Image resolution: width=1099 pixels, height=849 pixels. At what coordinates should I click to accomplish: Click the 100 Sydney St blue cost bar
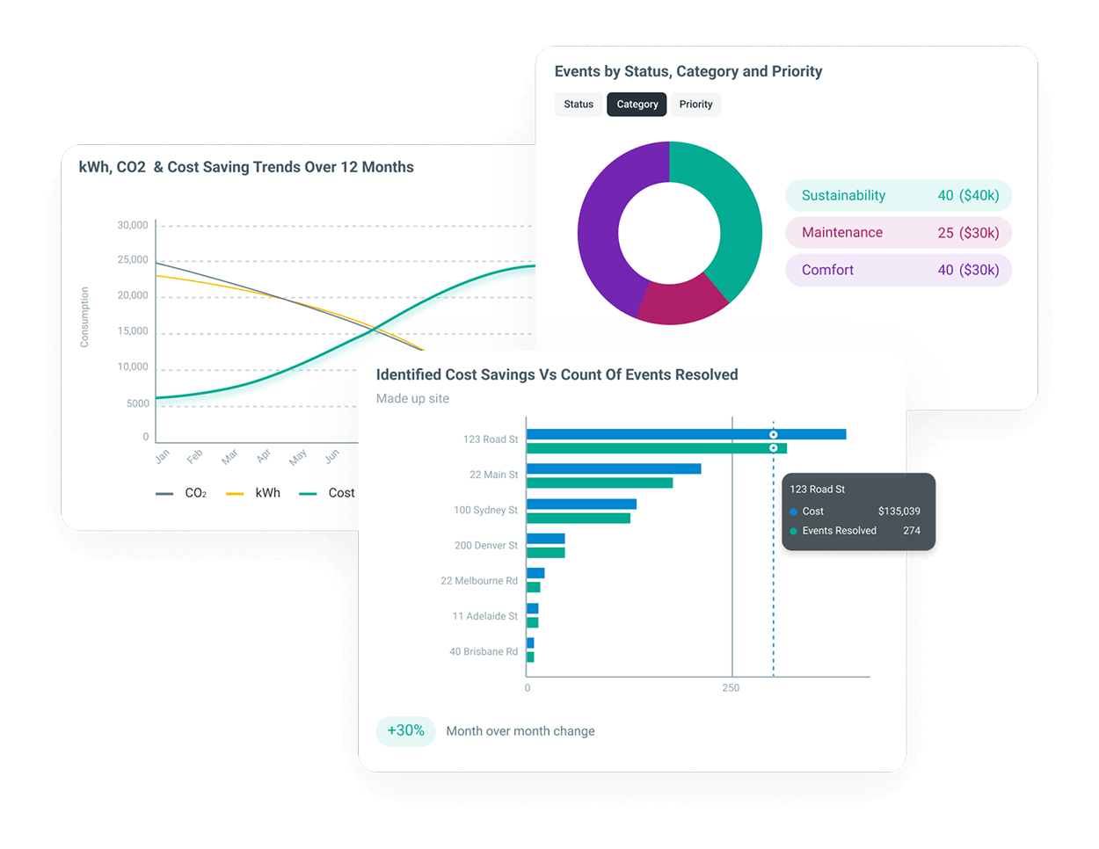[x=581, y=504]
